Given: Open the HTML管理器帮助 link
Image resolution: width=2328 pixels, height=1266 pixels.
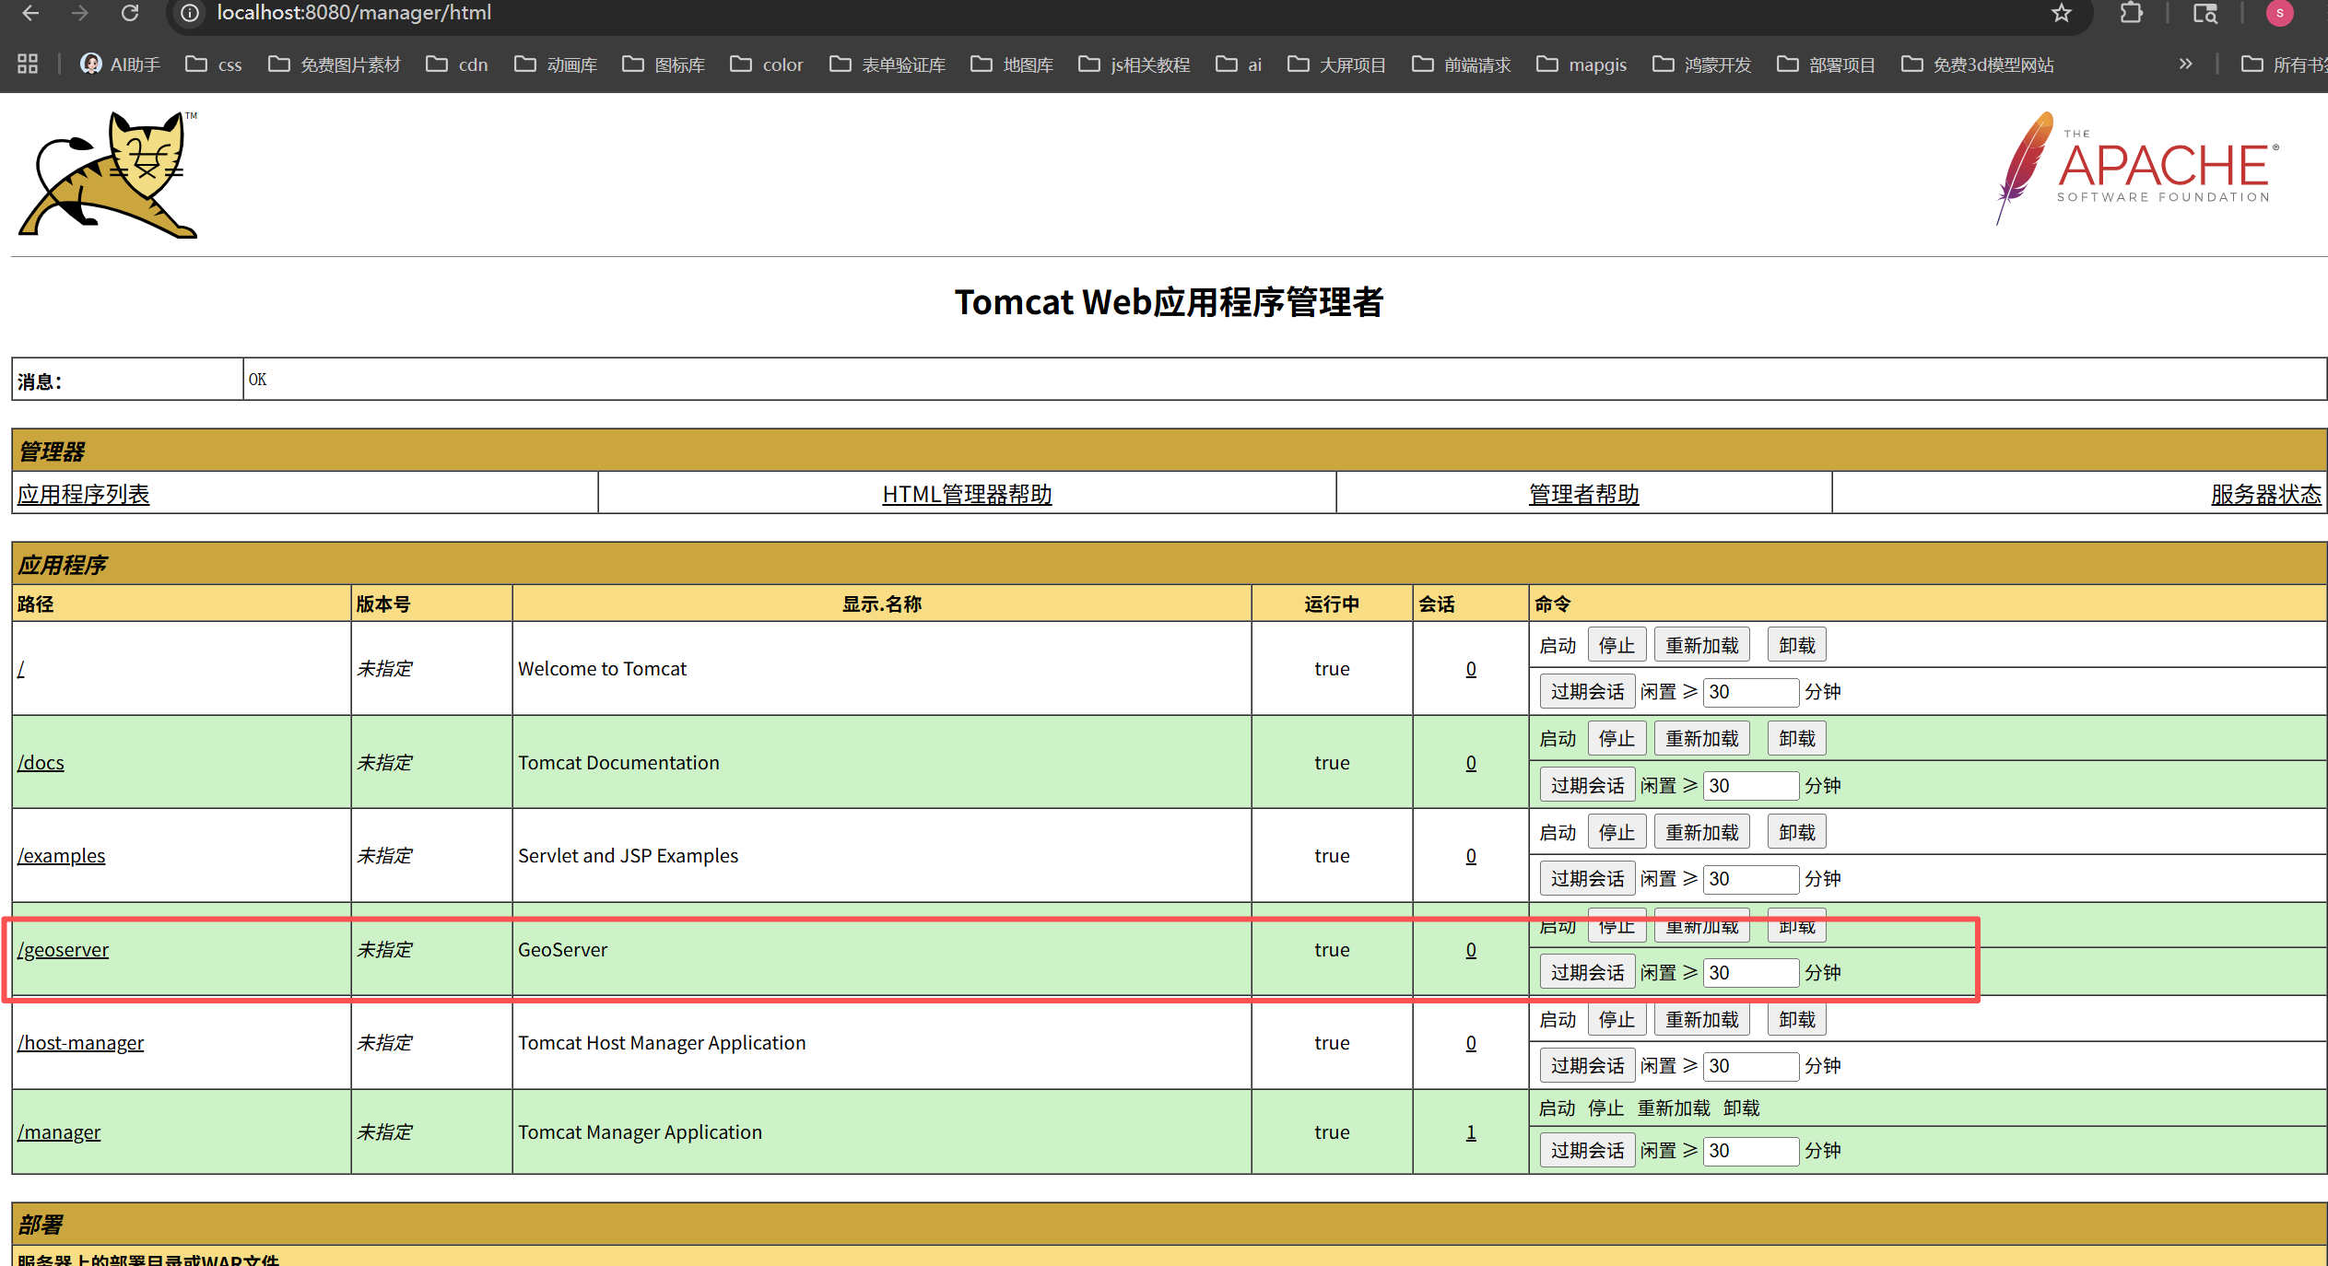Looking at the screenshot, I should 967,495.
